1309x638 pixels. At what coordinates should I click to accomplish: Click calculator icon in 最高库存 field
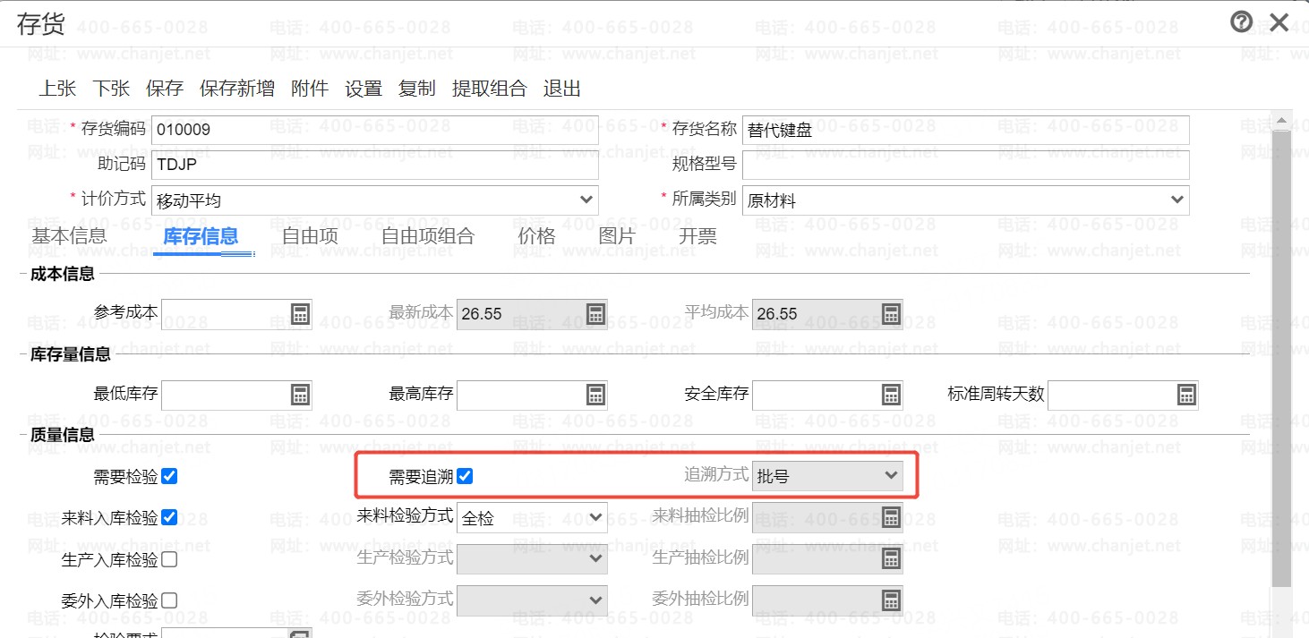coord(595,395)
